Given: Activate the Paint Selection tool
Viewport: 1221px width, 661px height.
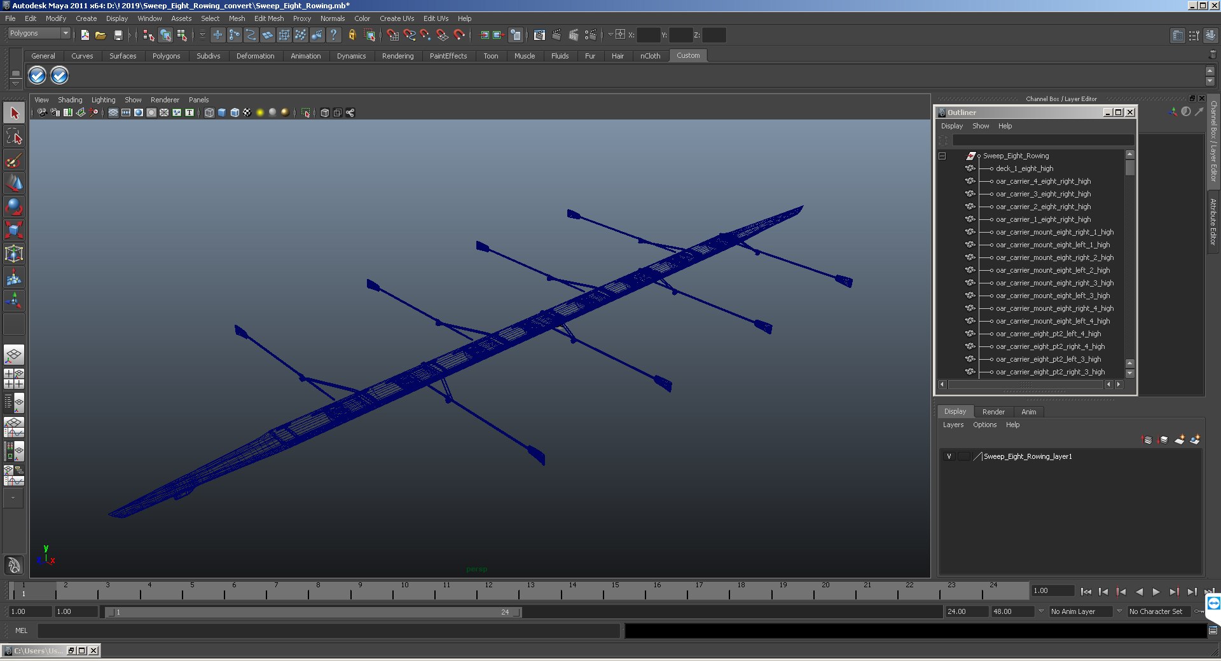Looking at the screenshot, I should pos(14,160).
